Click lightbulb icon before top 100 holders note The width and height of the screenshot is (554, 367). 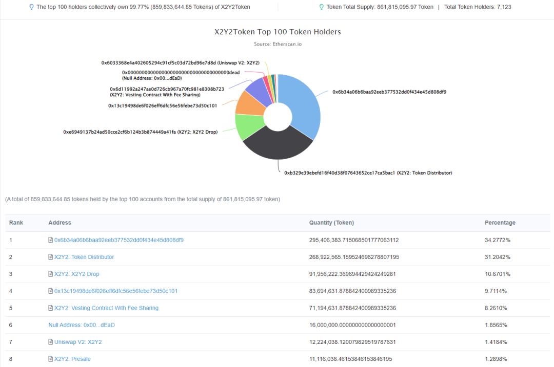pos(32,7)
